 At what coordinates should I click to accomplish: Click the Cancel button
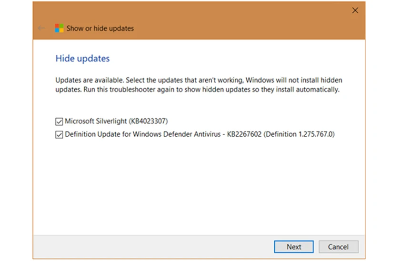(x=338, y=247)
